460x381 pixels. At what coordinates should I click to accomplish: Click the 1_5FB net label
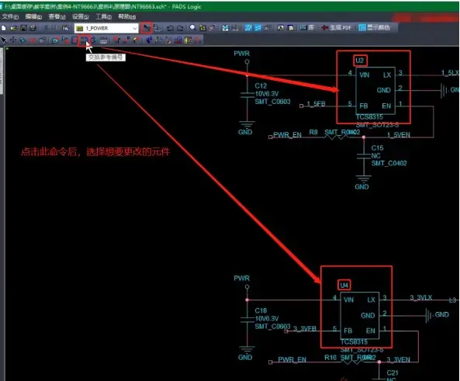[x=316, y=104]
